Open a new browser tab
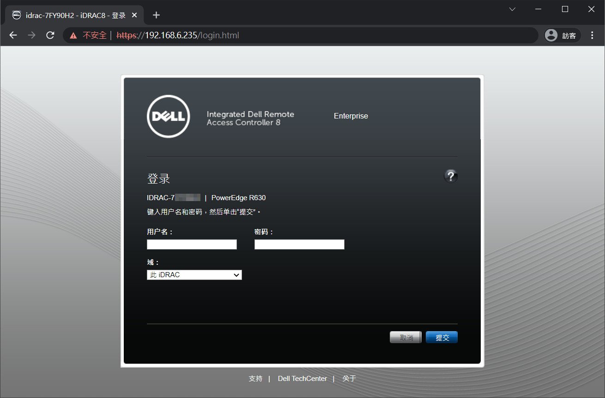 pos(156,15)
